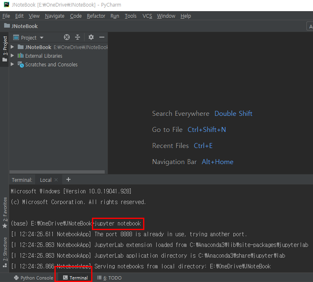Close the Local terminal tab
This screenshot has width=313, height=282.
[56, 180]
